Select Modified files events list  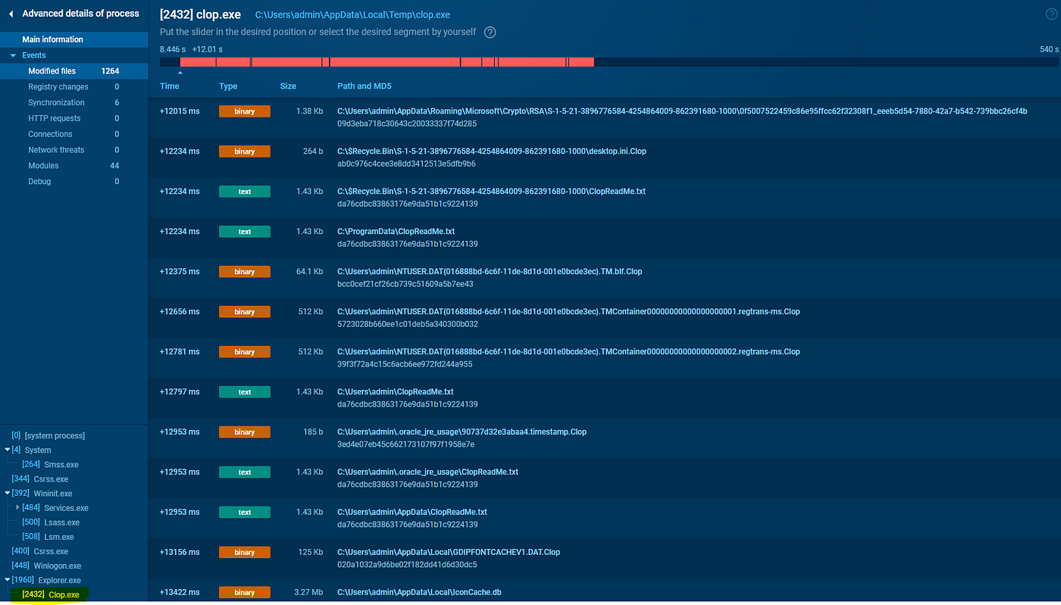pyautogui.click(x=74, y=71)
